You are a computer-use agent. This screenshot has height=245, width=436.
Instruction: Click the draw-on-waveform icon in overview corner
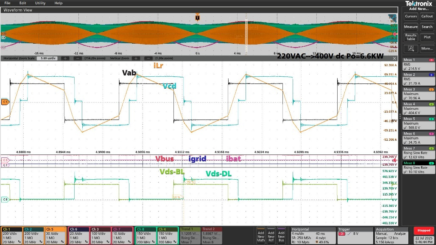click(392, 17)
